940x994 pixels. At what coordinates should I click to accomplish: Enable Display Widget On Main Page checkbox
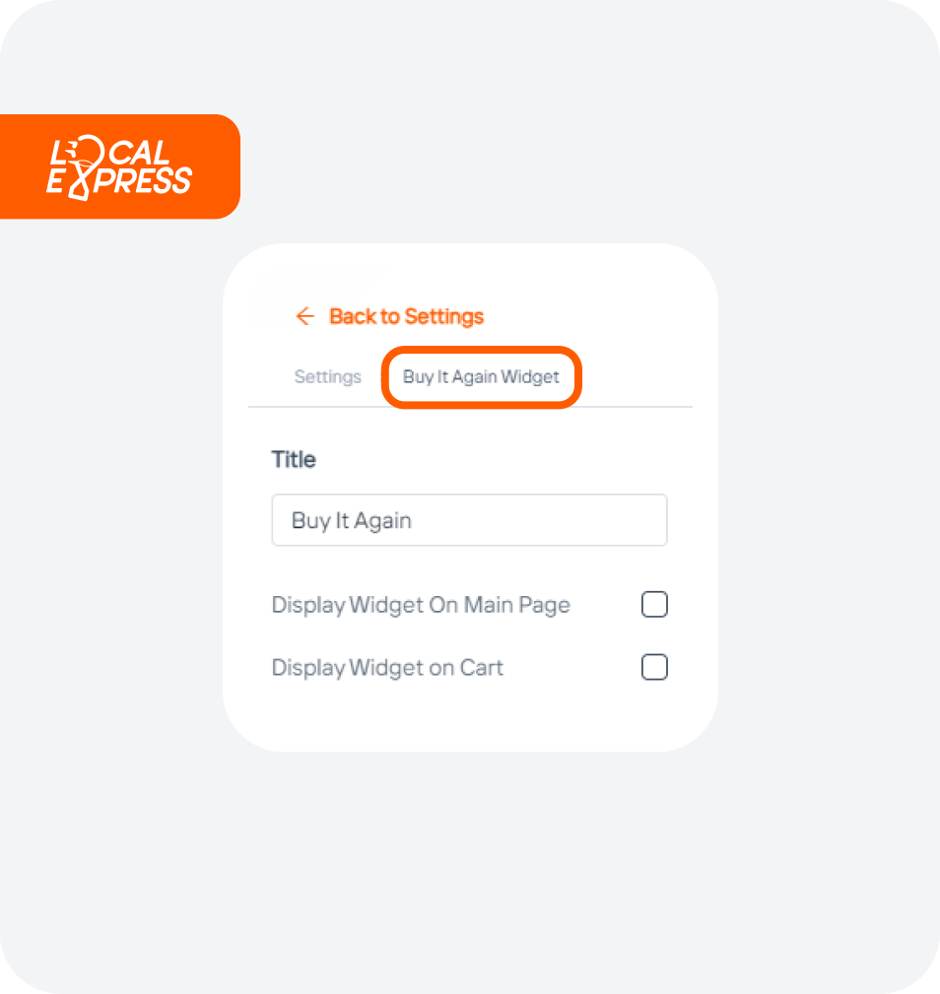654,604
